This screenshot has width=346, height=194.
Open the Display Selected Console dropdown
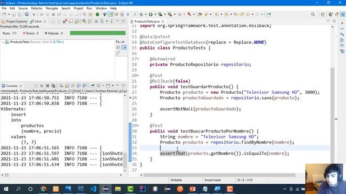tap(103, 86)
